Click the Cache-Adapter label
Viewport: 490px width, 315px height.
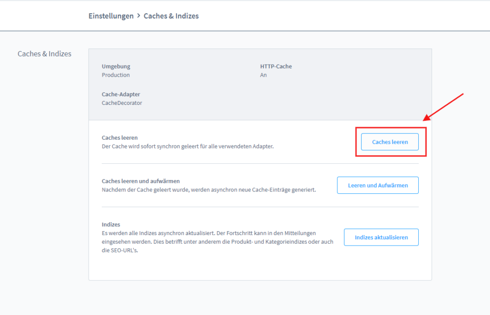coord(121,94)
